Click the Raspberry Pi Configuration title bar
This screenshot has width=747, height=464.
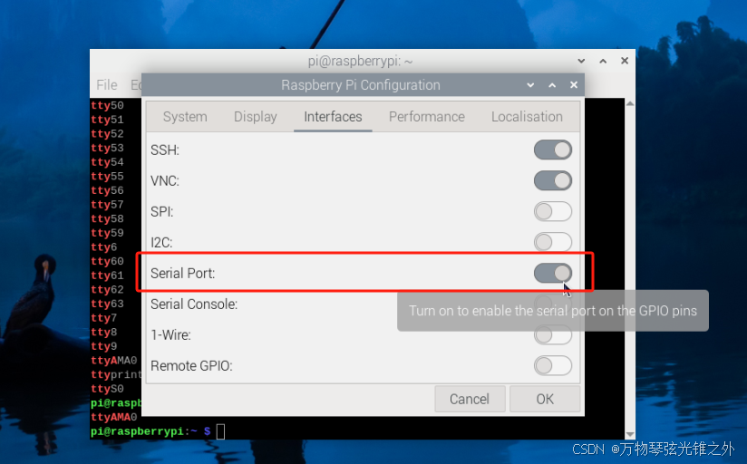tap(361, 85)
